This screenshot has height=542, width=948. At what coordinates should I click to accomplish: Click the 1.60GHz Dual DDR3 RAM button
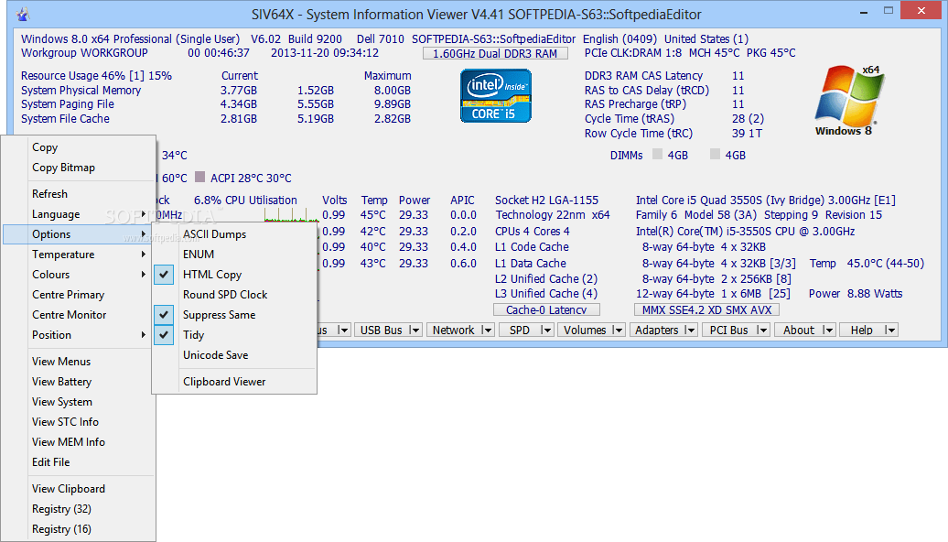[495, 53]
